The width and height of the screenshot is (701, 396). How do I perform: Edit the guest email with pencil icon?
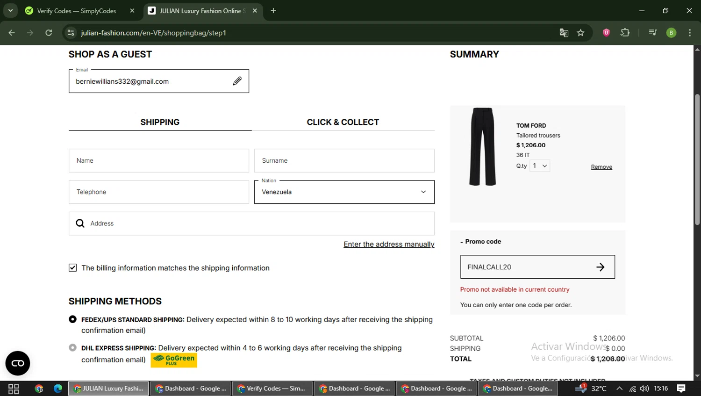(x=237, y=81)
